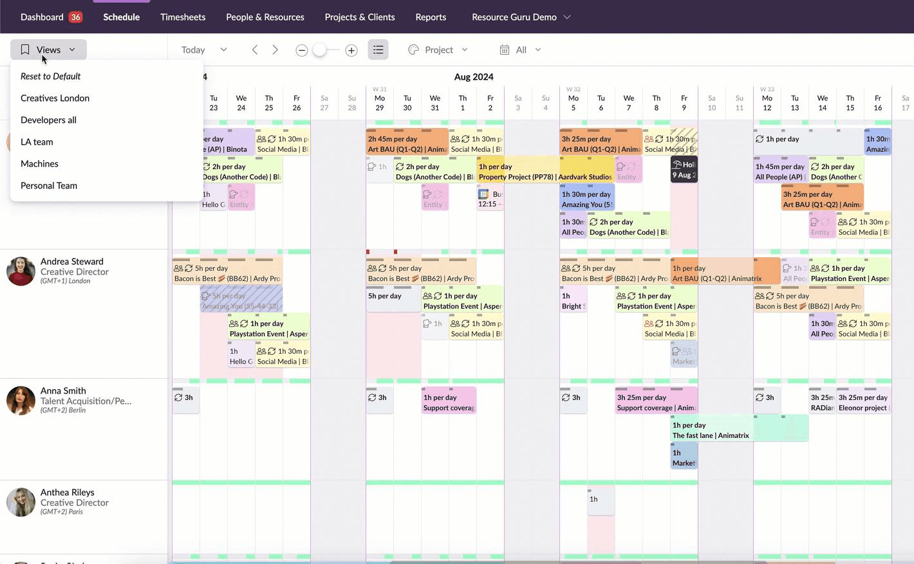Go to next period with right arrow

(x=275, y=50)
